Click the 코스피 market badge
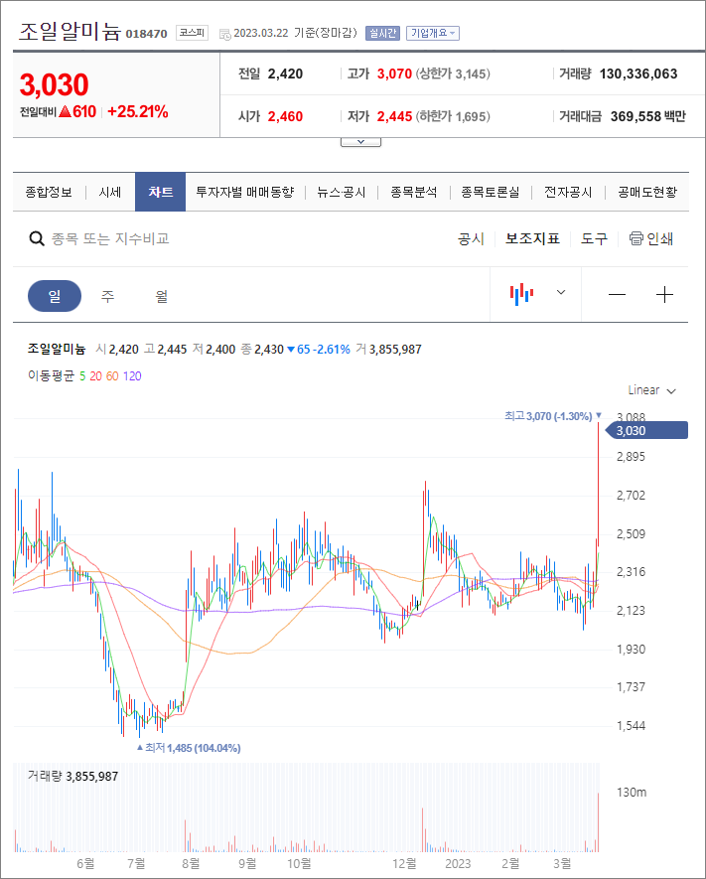This screenshot has height=879, width=706. [x=192, y=33]
